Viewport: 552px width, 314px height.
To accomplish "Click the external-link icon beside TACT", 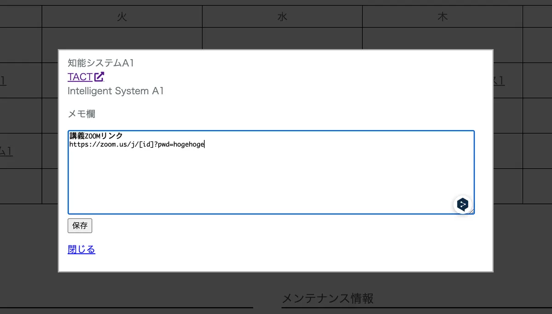I will pos(98,76).
